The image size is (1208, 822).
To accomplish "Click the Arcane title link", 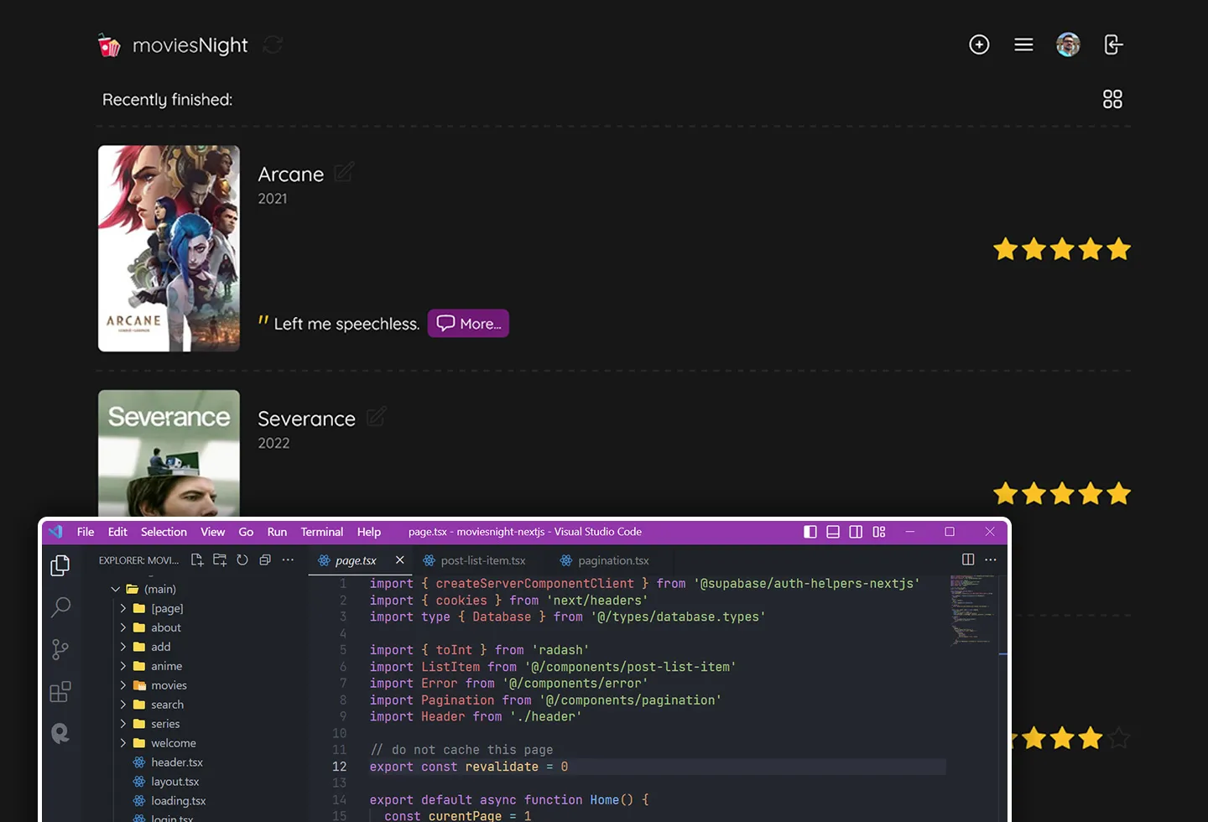I will [x=291, y=174].
